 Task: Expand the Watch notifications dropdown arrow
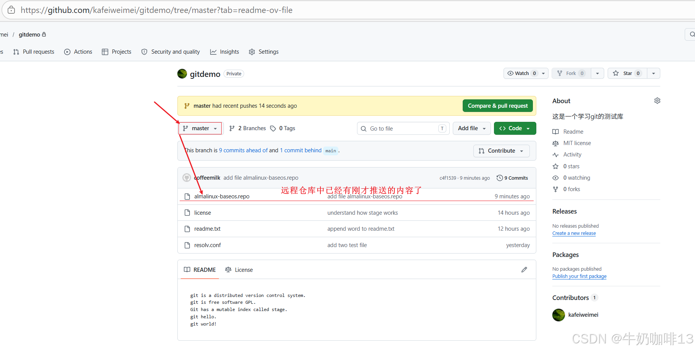[544, 73]
